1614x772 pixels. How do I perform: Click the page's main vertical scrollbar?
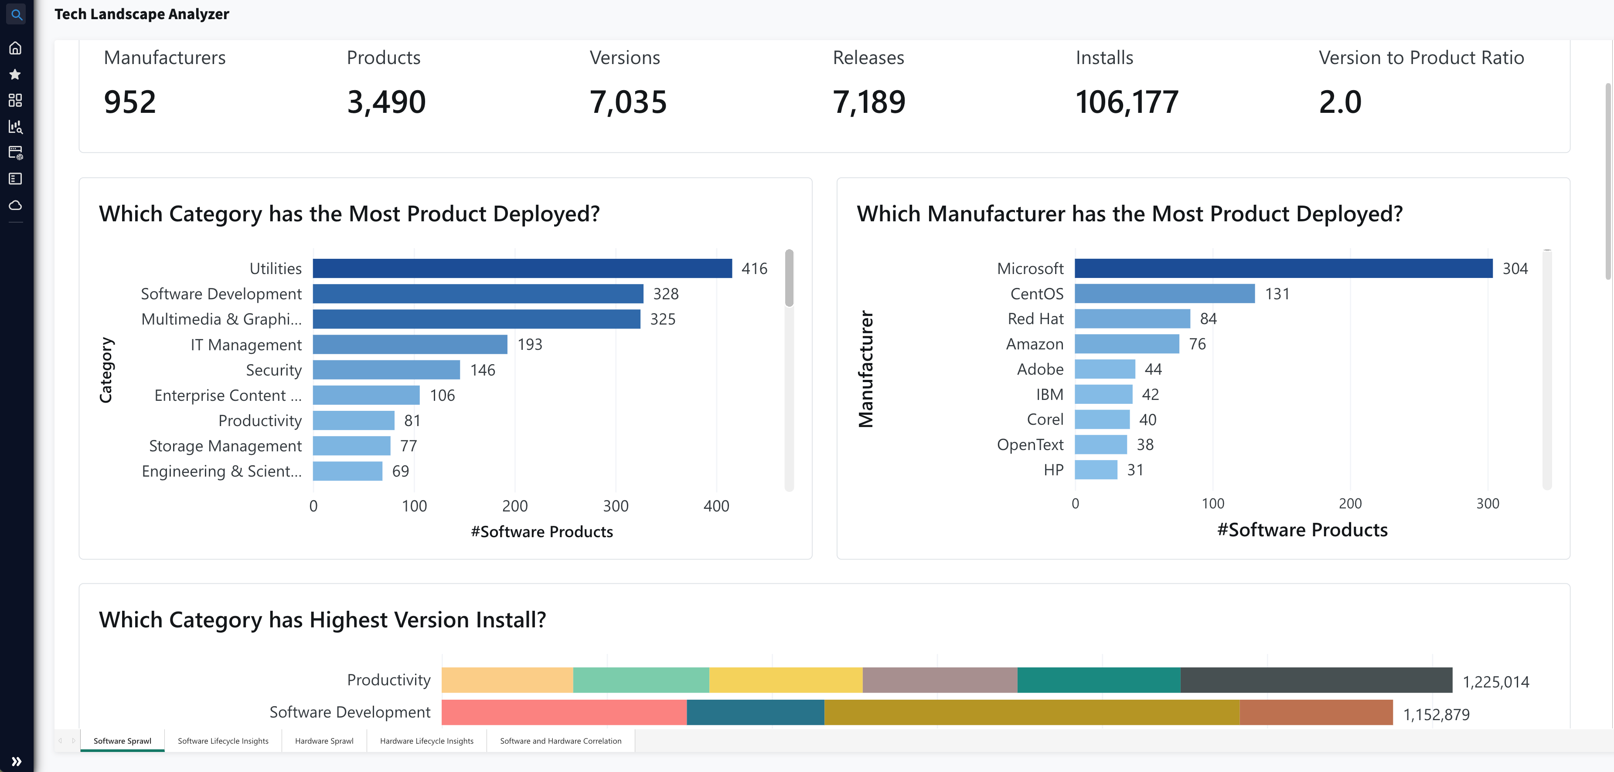[1608, 182]
